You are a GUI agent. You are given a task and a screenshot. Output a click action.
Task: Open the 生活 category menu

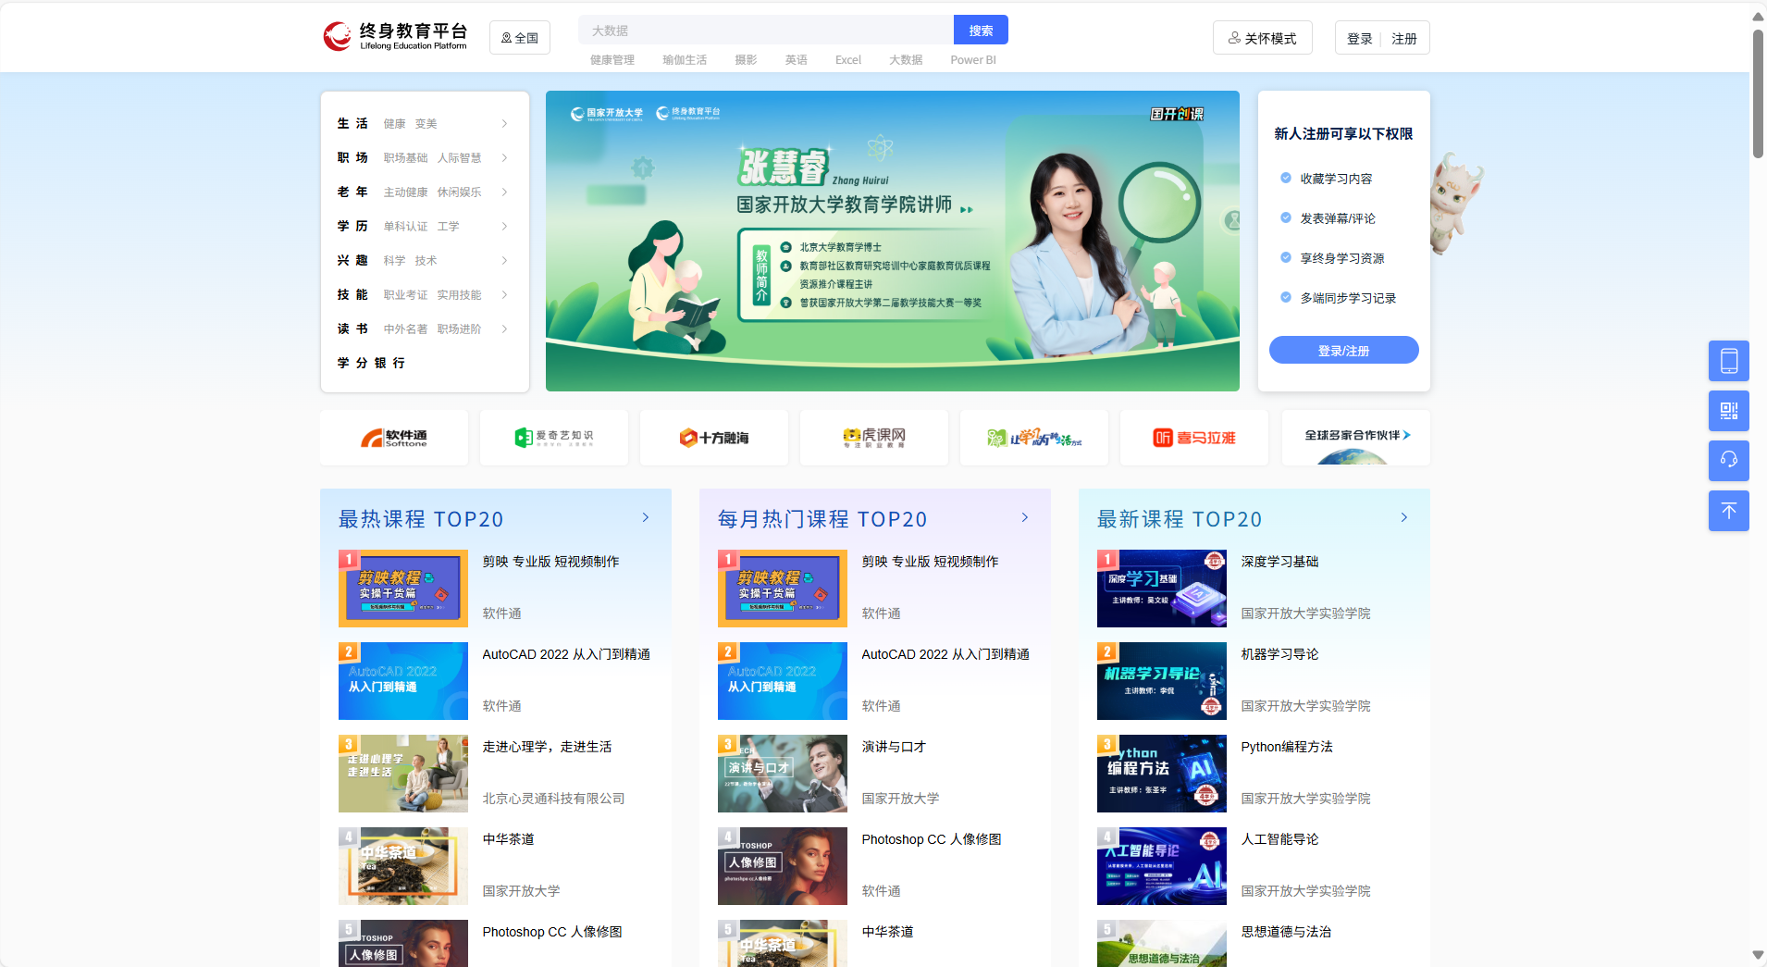click(352, 124)
